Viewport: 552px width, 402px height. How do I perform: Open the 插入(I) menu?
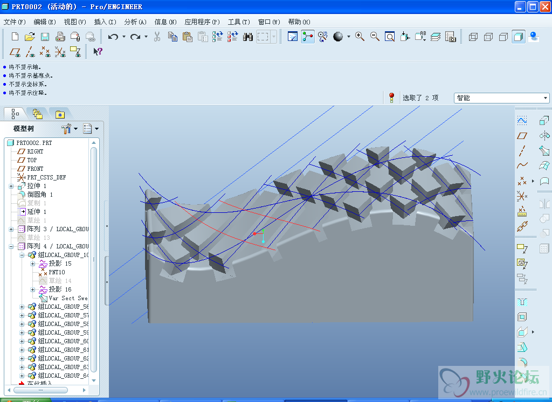pos(105,22)
